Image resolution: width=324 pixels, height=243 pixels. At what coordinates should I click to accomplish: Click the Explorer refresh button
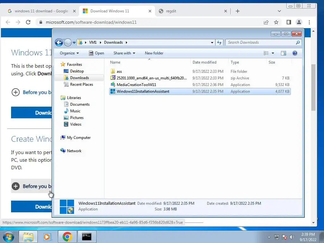(219, 43)
